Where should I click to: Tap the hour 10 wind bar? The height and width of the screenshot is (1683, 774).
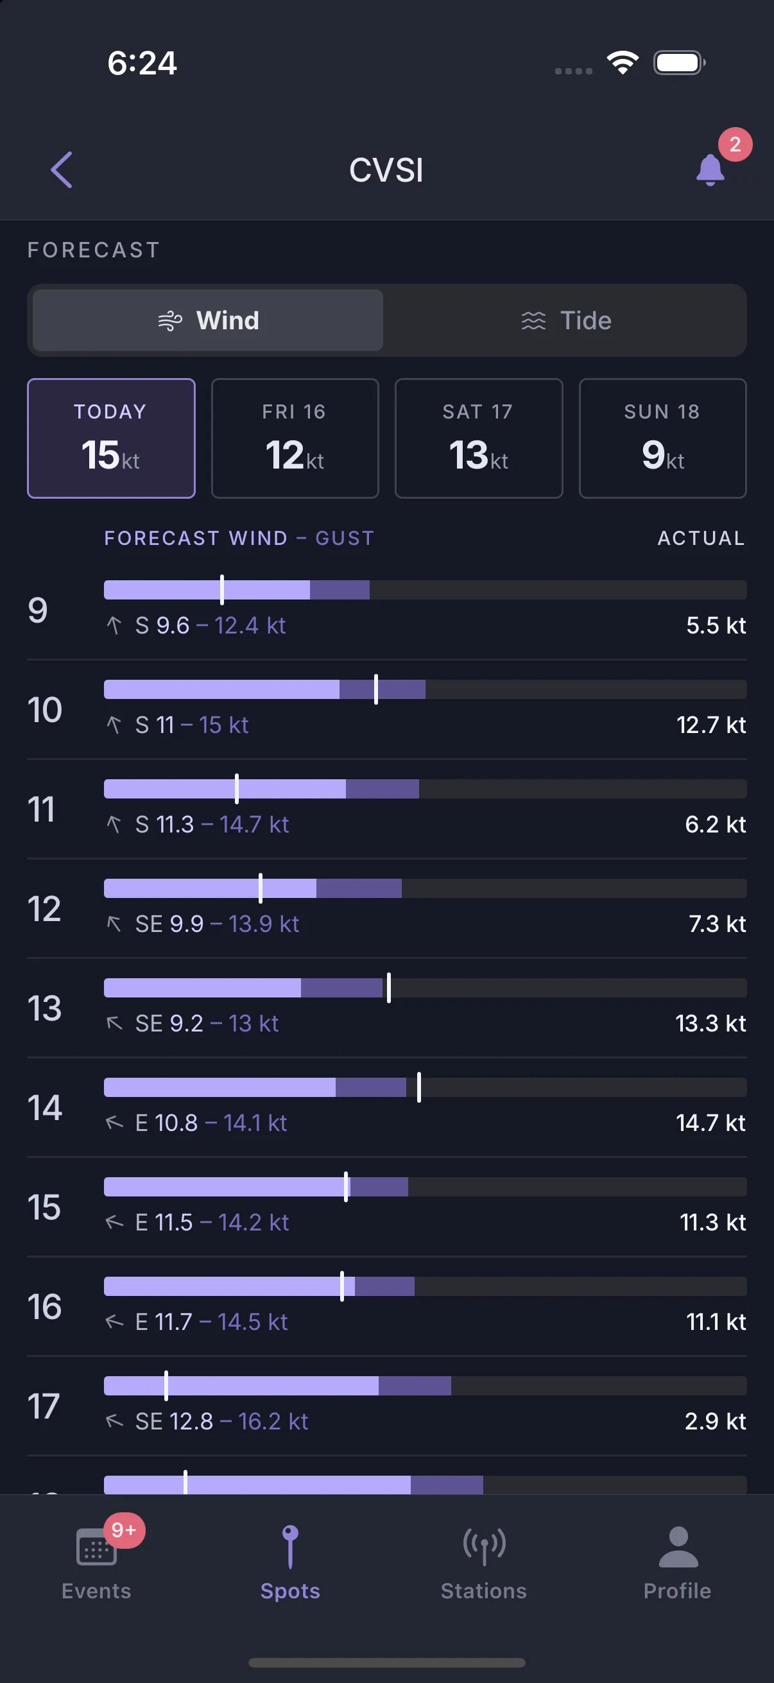click(426, 689)
